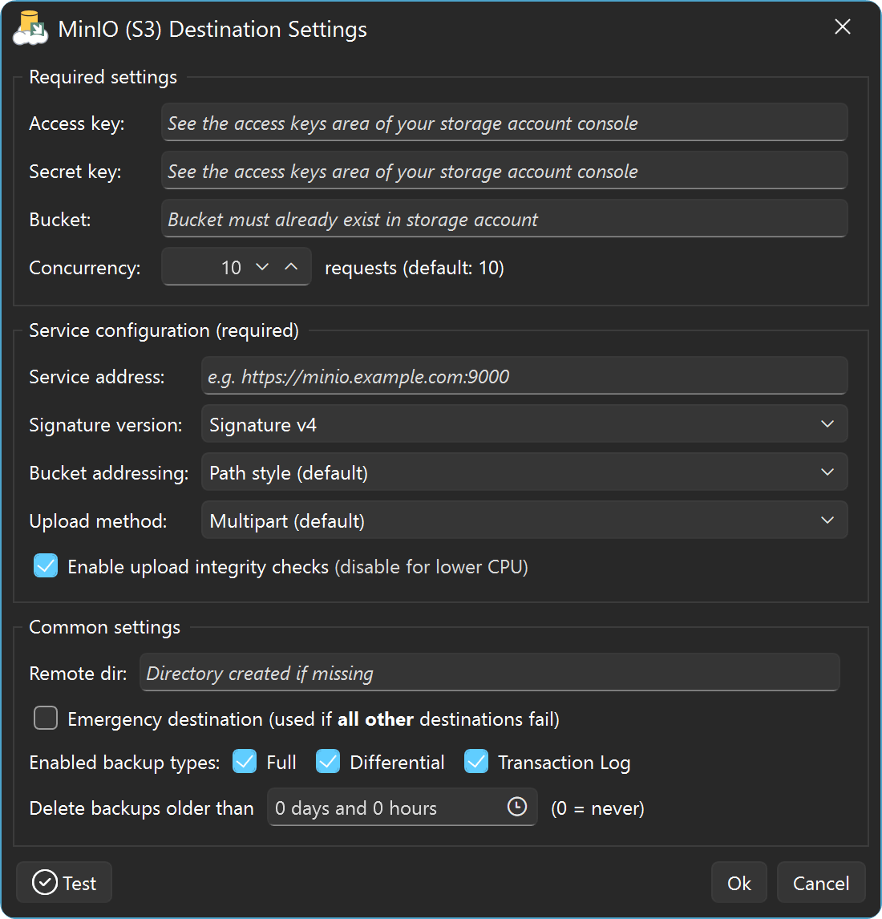This screenshot has width=882, height=919.
Task: Click the Test button
Action: tap(64, 882)
